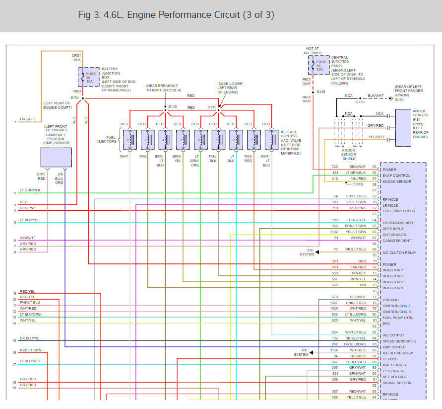Click fuel injector number 2 coil
This screenshot has width=442, height=409.
[130, 140]
